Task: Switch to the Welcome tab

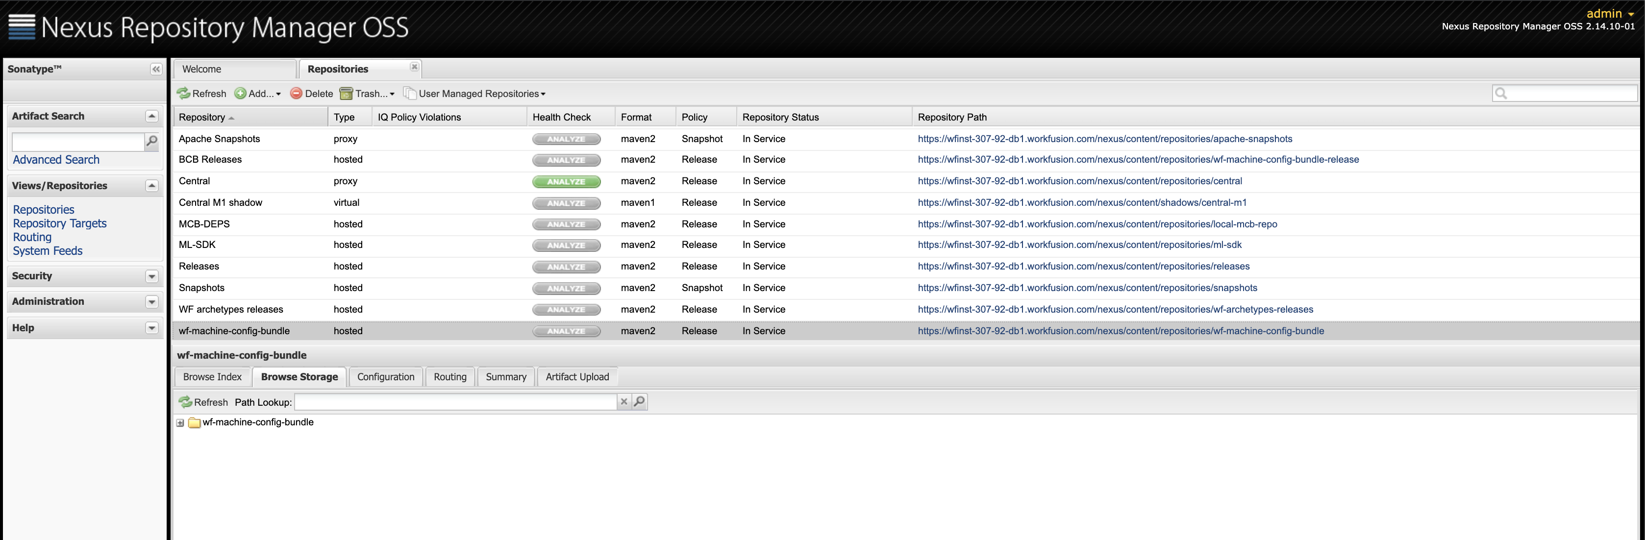Action: [x=235, y=69]
